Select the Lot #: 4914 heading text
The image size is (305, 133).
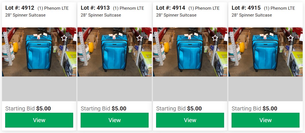pos(171,8)
